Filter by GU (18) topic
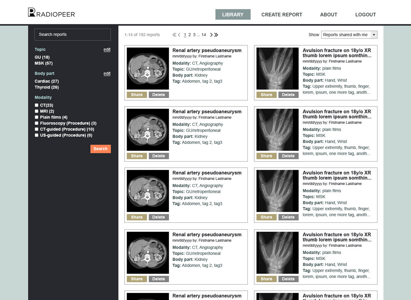The height and width of the screenshot is (300, 411). 42,57
